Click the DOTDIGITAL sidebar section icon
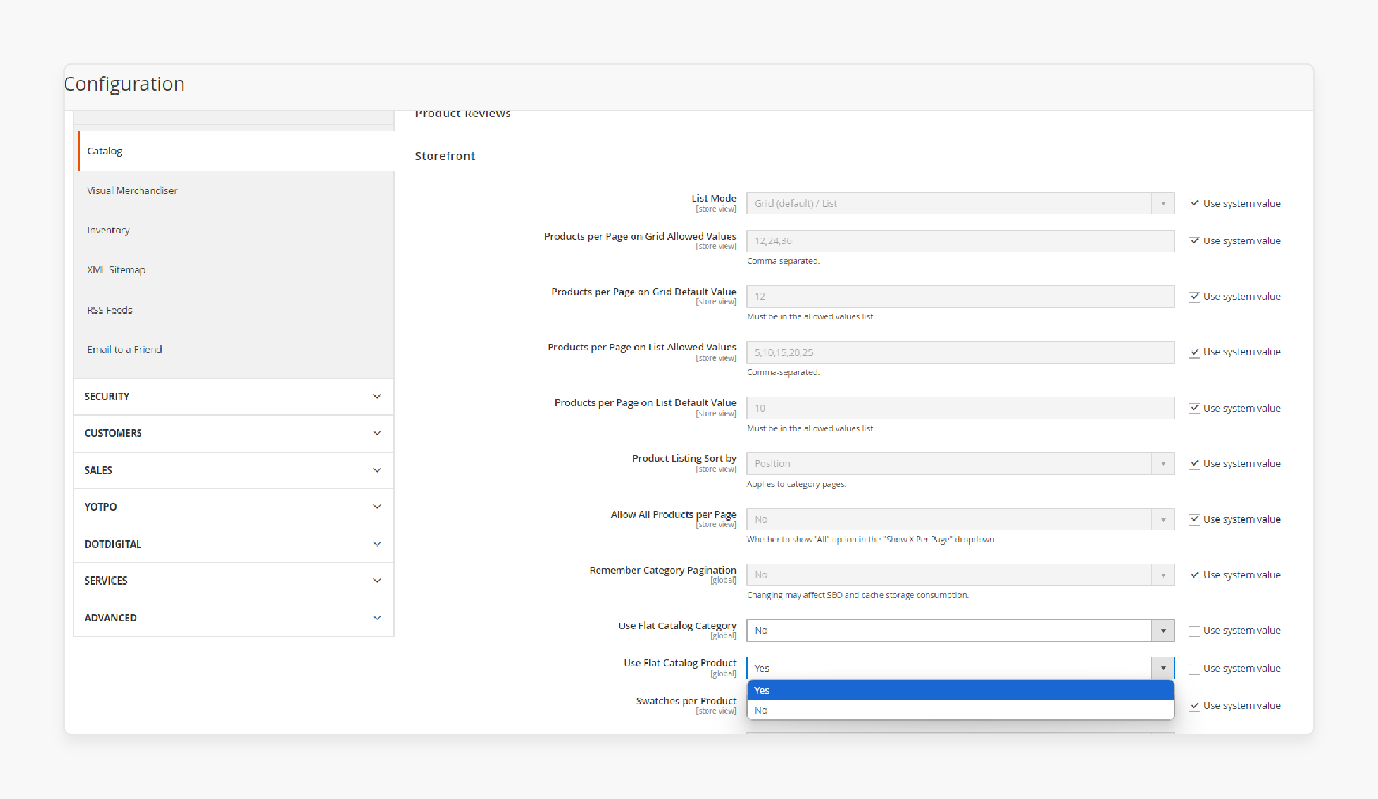Viewport: 1378px width, 799px height. point(379,543)
